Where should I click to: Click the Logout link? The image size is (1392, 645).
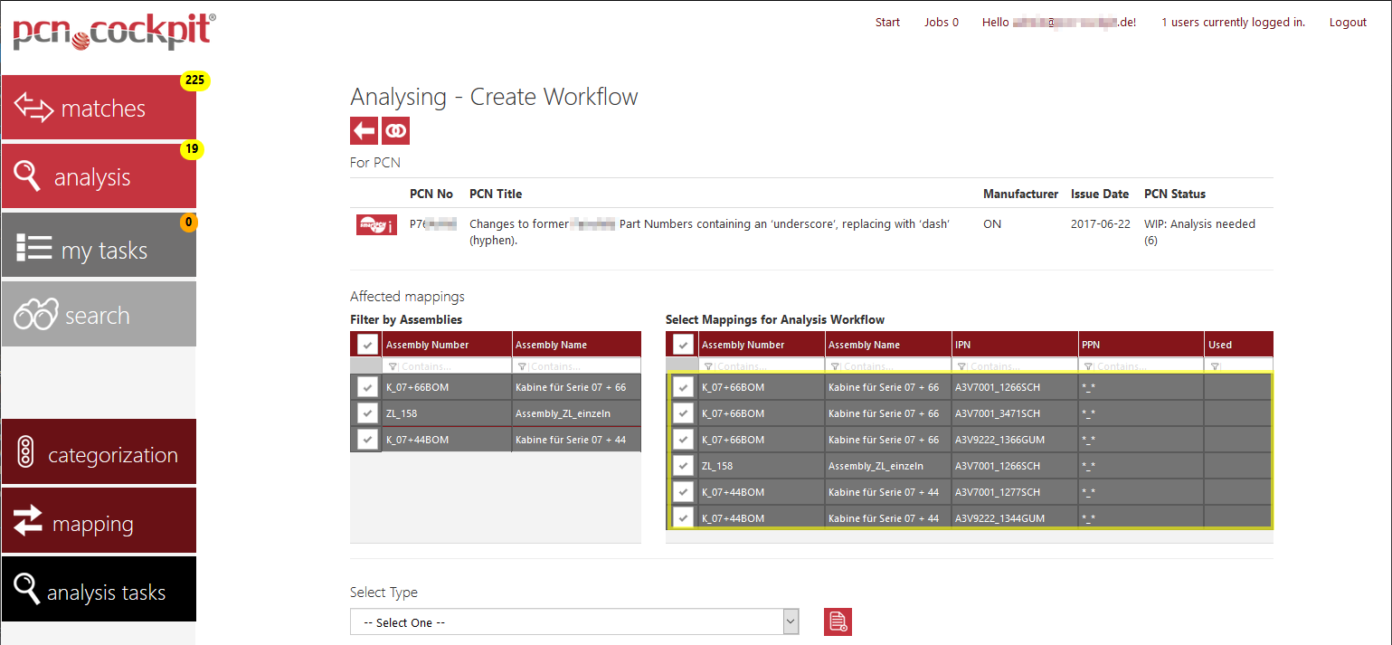(x=1347, y=23)
